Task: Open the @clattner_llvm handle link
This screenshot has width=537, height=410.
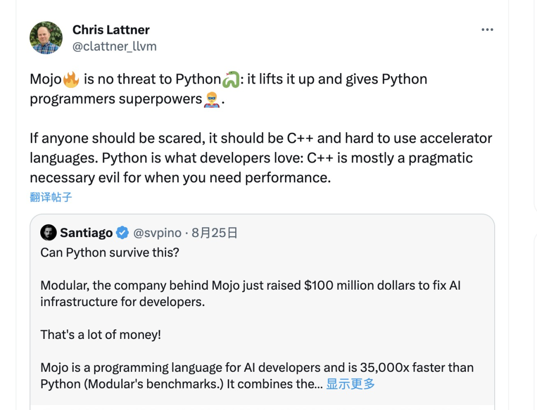Action: (114, 46)
